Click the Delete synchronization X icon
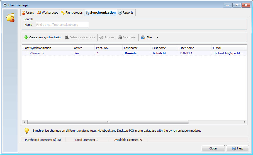This screenshot has width=253, height=155. coord(67,37)
